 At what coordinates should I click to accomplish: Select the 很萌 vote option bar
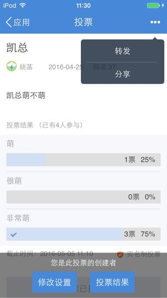pos(83,197)
